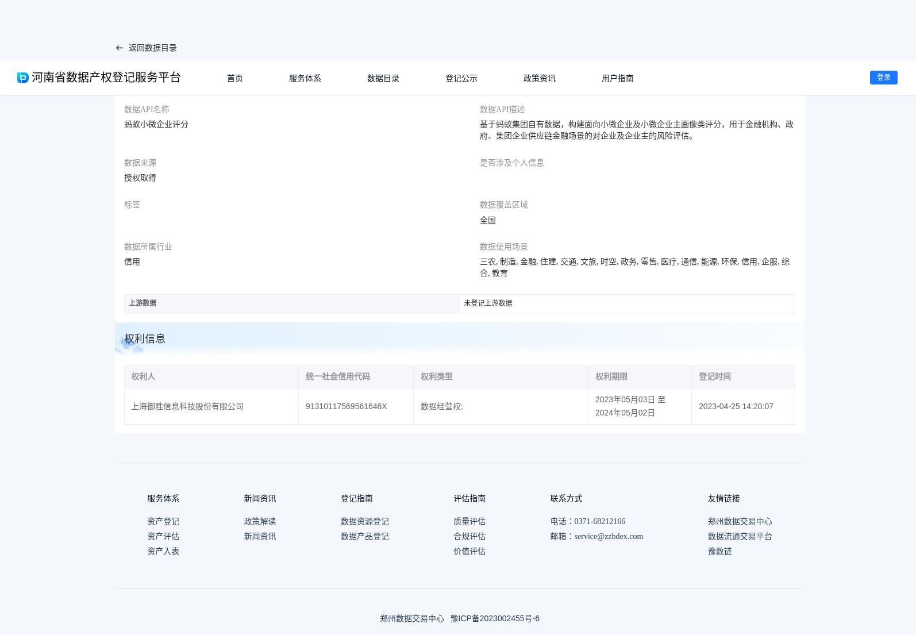Open the platform logo icon

click(x=23, y=78)
